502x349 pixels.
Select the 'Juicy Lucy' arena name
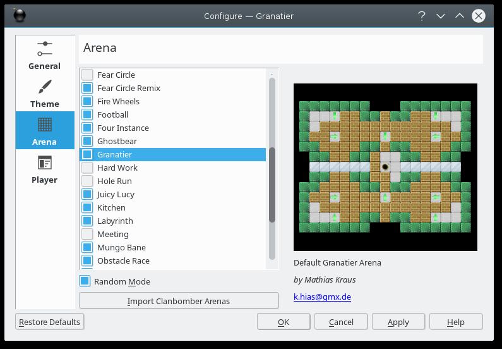(116, 194)
